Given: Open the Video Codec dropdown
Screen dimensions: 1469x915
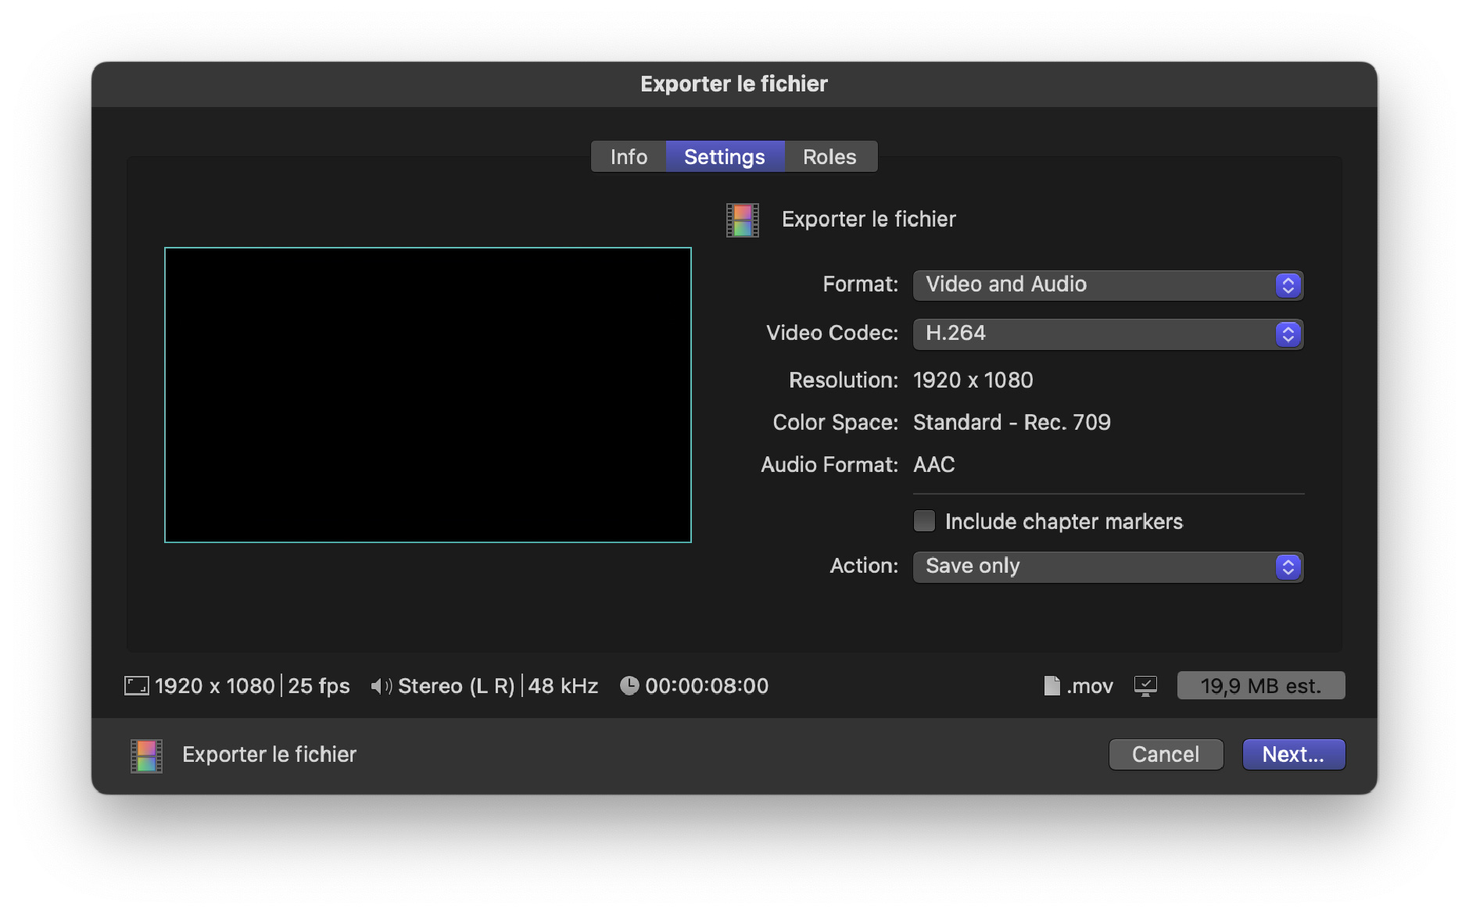Looking at the screenshot, I should point(1095,334).
